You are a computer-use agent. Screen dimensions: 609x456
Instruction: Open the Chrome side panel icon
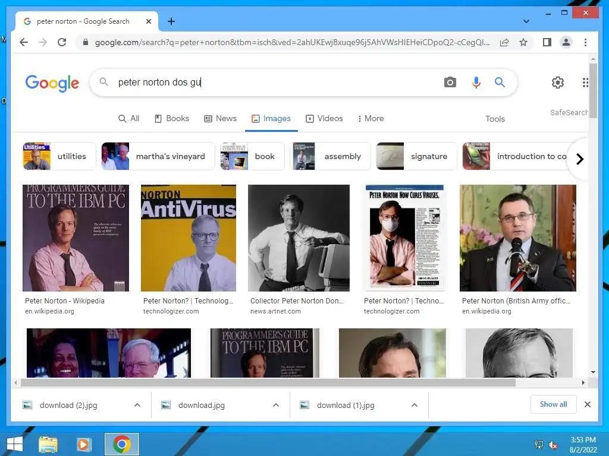[547, 42]
